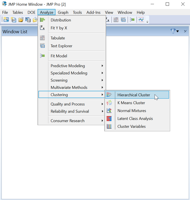
Task: Click the Window List filter funnel icon
Action: tap(173, 31)
